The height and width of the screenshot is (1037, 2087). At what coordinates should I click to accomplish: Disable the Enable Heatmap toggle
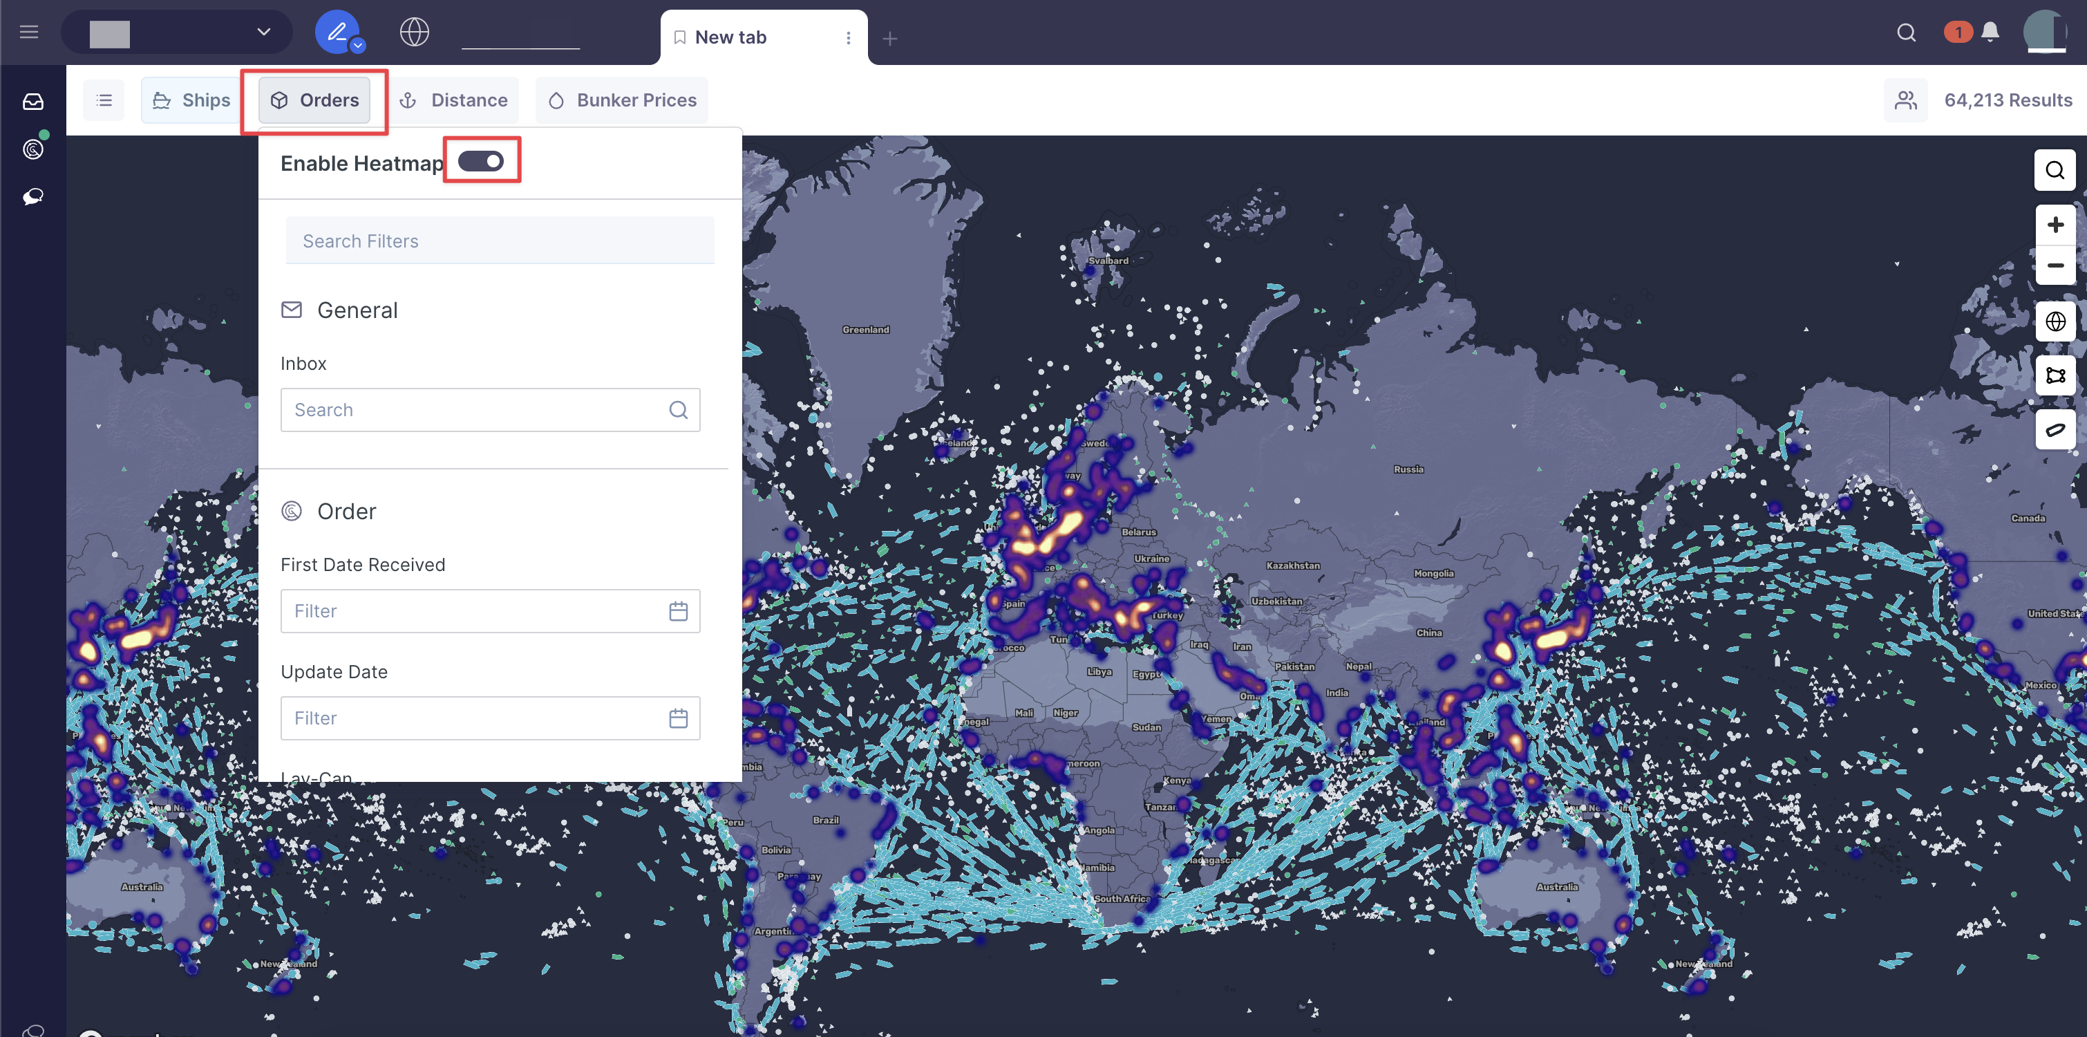[481, 161]
